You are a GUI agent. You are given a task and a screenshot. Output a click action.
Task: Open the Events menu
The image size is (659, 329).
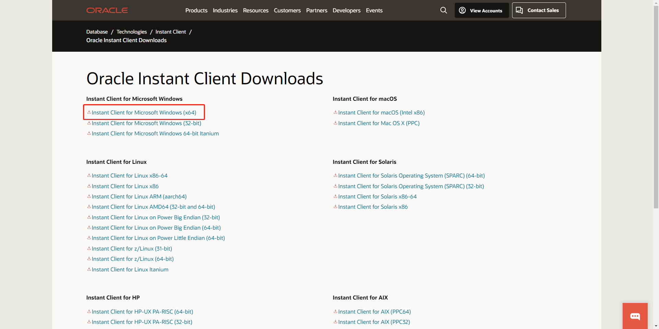374,10
